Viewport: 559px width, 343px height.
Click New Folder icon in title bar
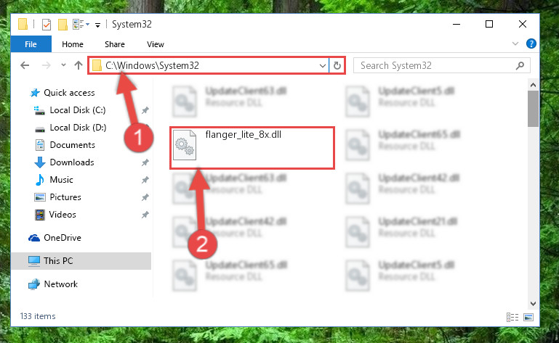coord(63,25)
